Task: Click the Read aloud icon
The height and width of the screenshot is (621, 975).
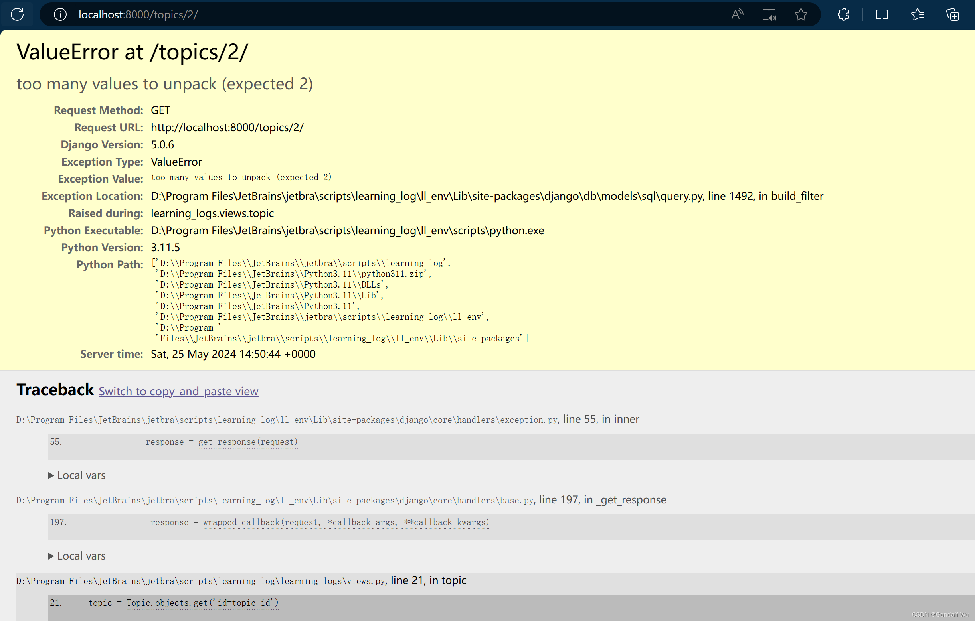Action: (x=737, y=15)
